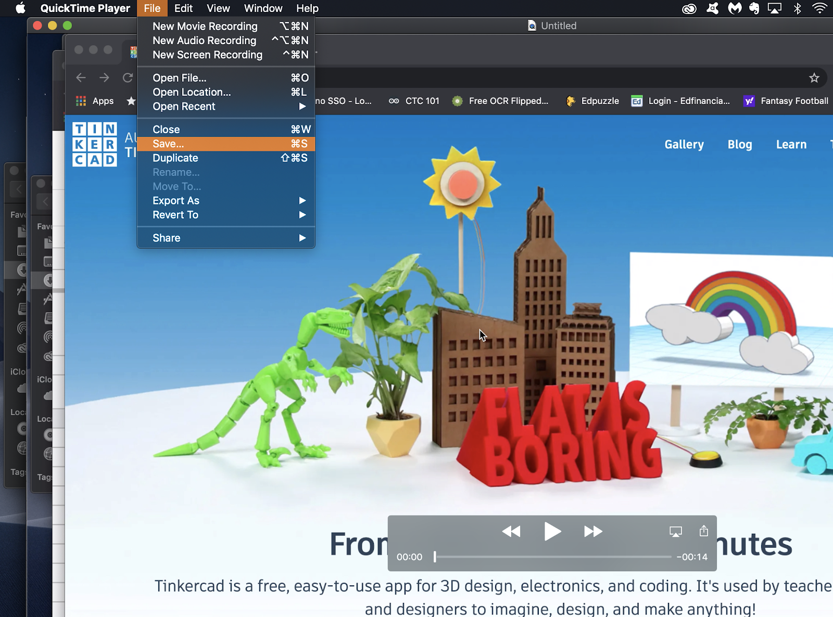Open the Window menu
Image resolution: width=833 pixels, height=617 pixels.
tap(263, 8)
